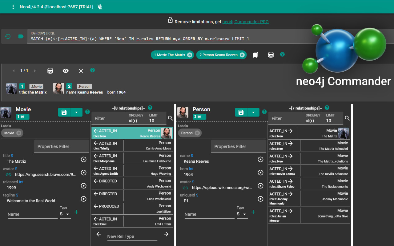Go to previous result page arrow
Screen dimensions: 394x246
click(x=14, y=71)
